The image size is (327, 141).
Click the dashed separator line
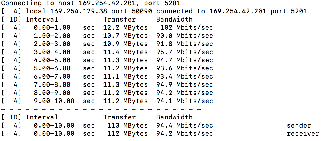click(101, 109)
